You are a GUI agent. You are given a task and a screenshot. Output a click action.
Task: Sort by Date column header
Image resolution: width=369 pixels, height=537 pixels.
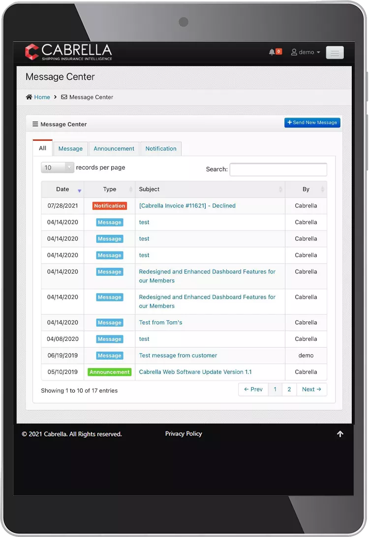[62, 189]
